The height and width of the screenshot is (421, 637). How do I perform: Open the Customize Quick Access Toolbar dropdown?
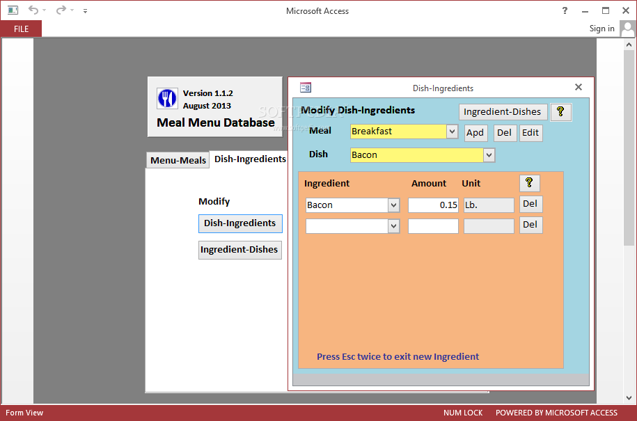pyautogui.click(x=86, y=11)
